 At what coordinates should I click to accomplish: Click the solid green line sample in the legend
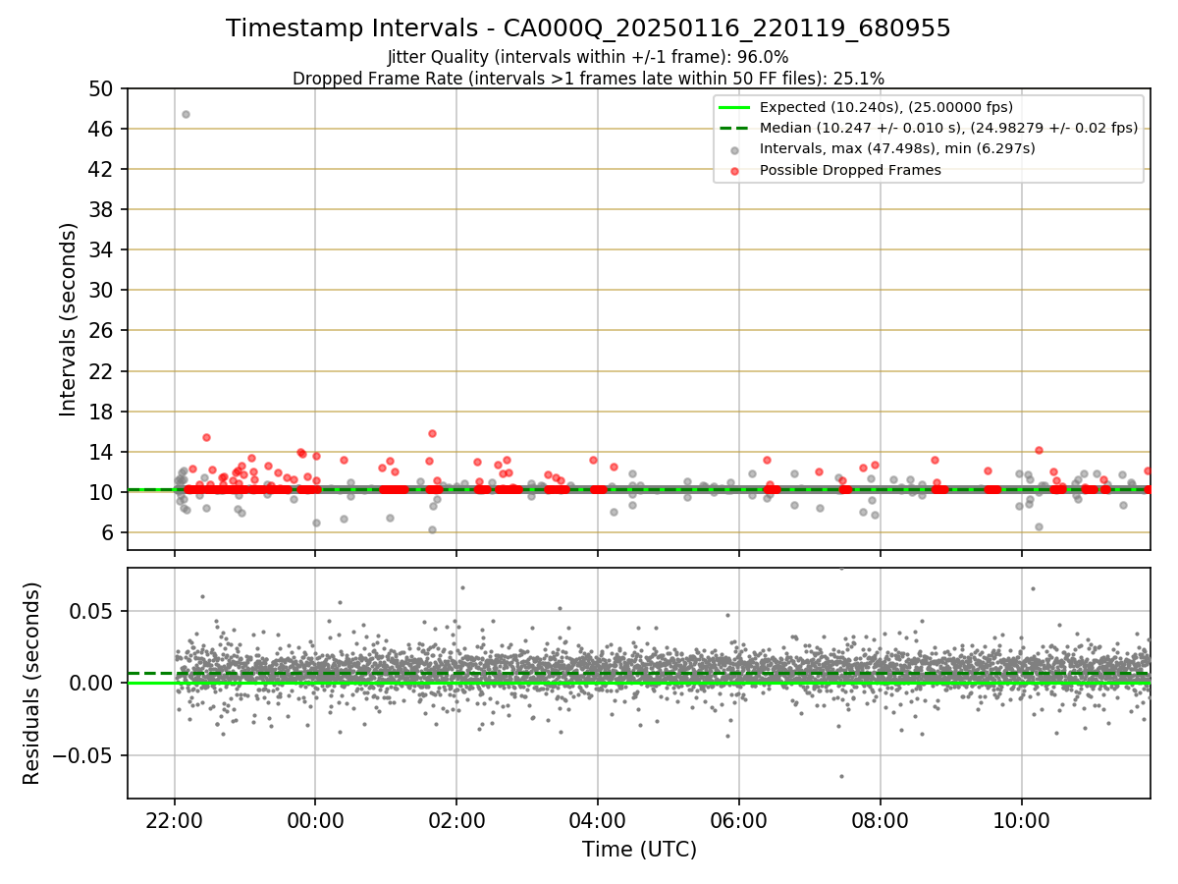pyautogui.click(x=735, y=107)
